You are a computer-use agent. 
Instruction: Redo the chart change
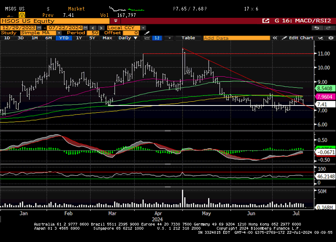(328, 28)
